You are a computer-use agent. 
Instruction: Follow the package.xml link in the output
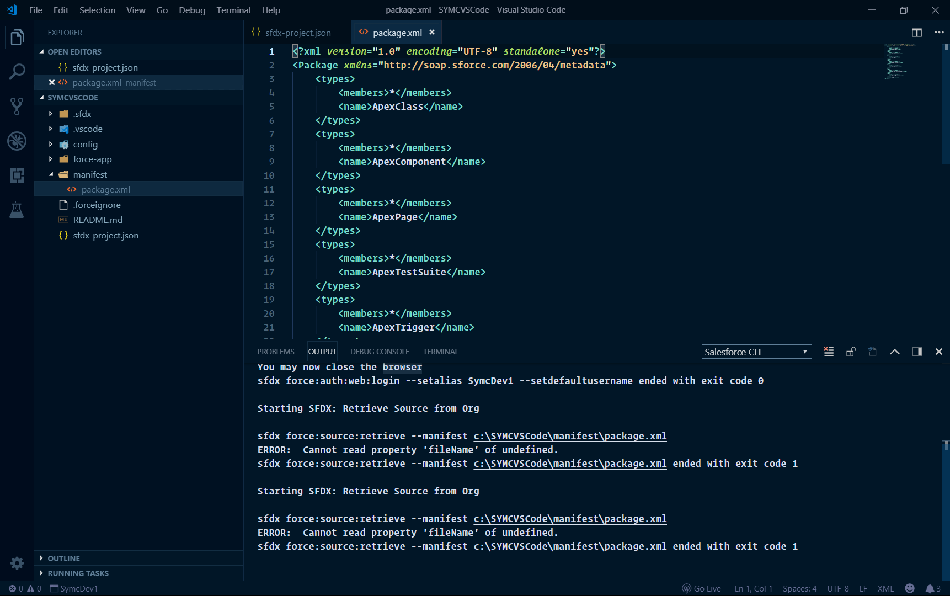pos(570,435)
